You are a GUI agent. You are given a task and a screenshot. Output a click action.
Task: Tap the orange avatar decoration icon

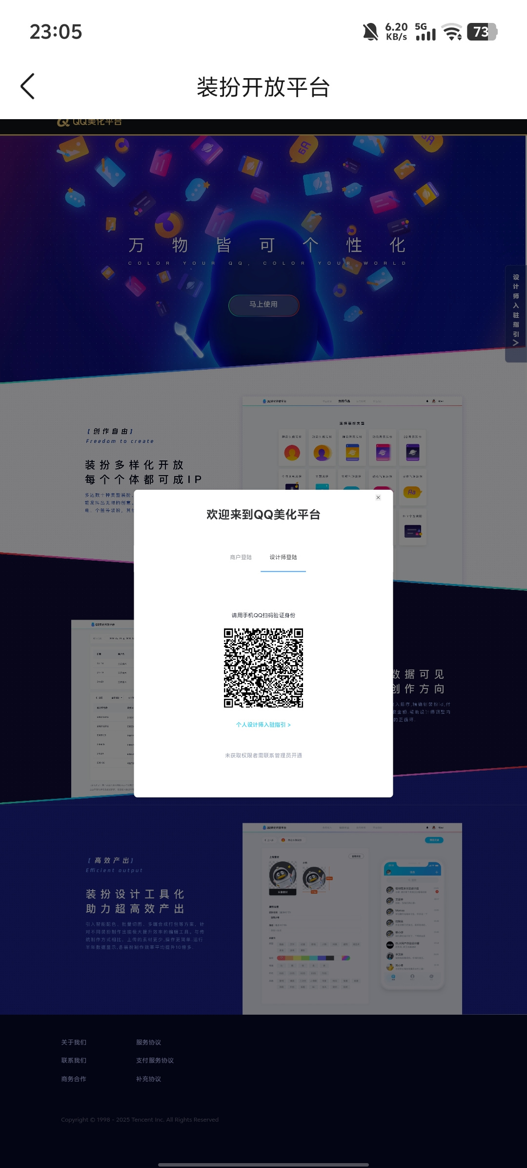(x=292, y=453)
